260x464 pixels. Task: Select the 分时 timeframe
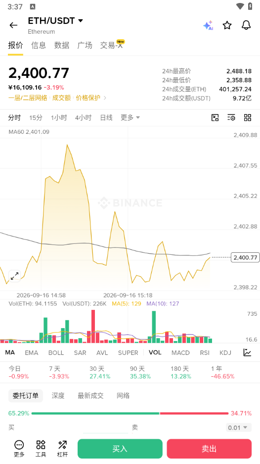pos(14,117)
